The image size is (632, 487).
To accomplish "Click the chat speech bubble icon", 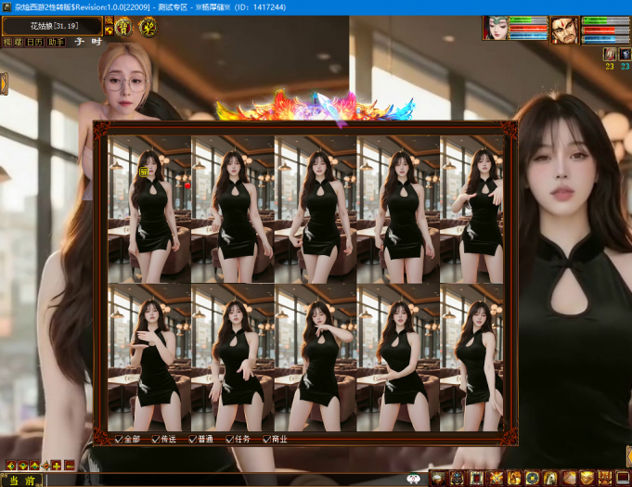I will click(x=414, y=479).
